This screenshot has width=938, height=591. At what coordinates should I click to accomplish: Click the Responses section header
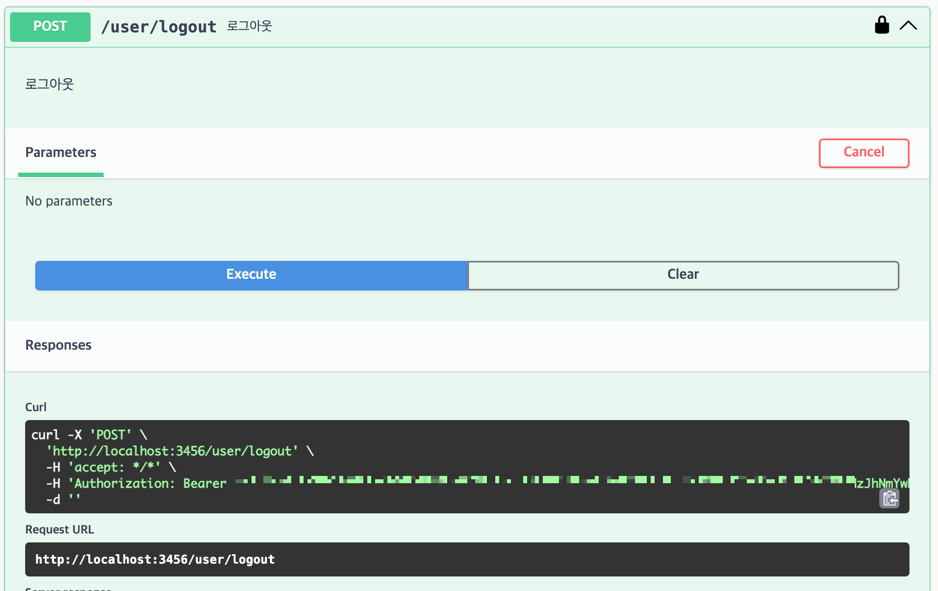(59, 345)
